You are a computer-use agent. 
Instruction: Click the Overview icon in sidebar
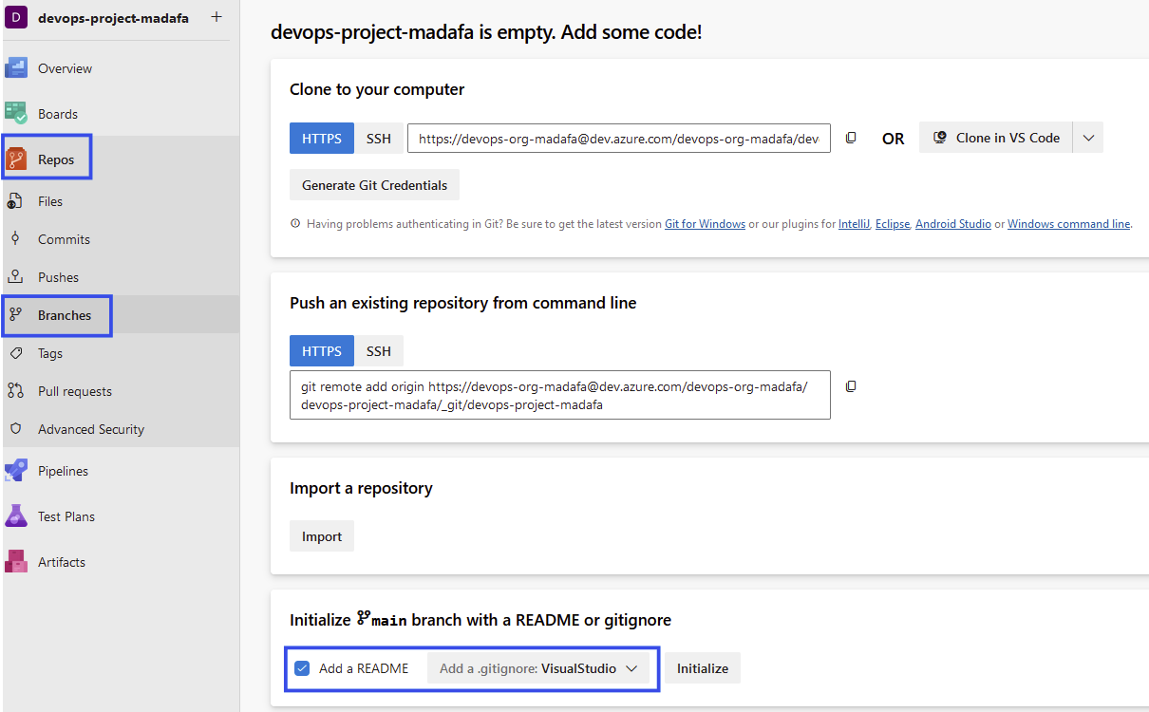(x=16, y=68)
